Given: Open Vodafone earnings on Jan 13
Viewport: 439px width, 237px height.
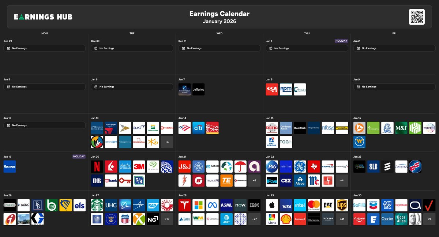Looking at the screenshot, I should tap(167, 128).
